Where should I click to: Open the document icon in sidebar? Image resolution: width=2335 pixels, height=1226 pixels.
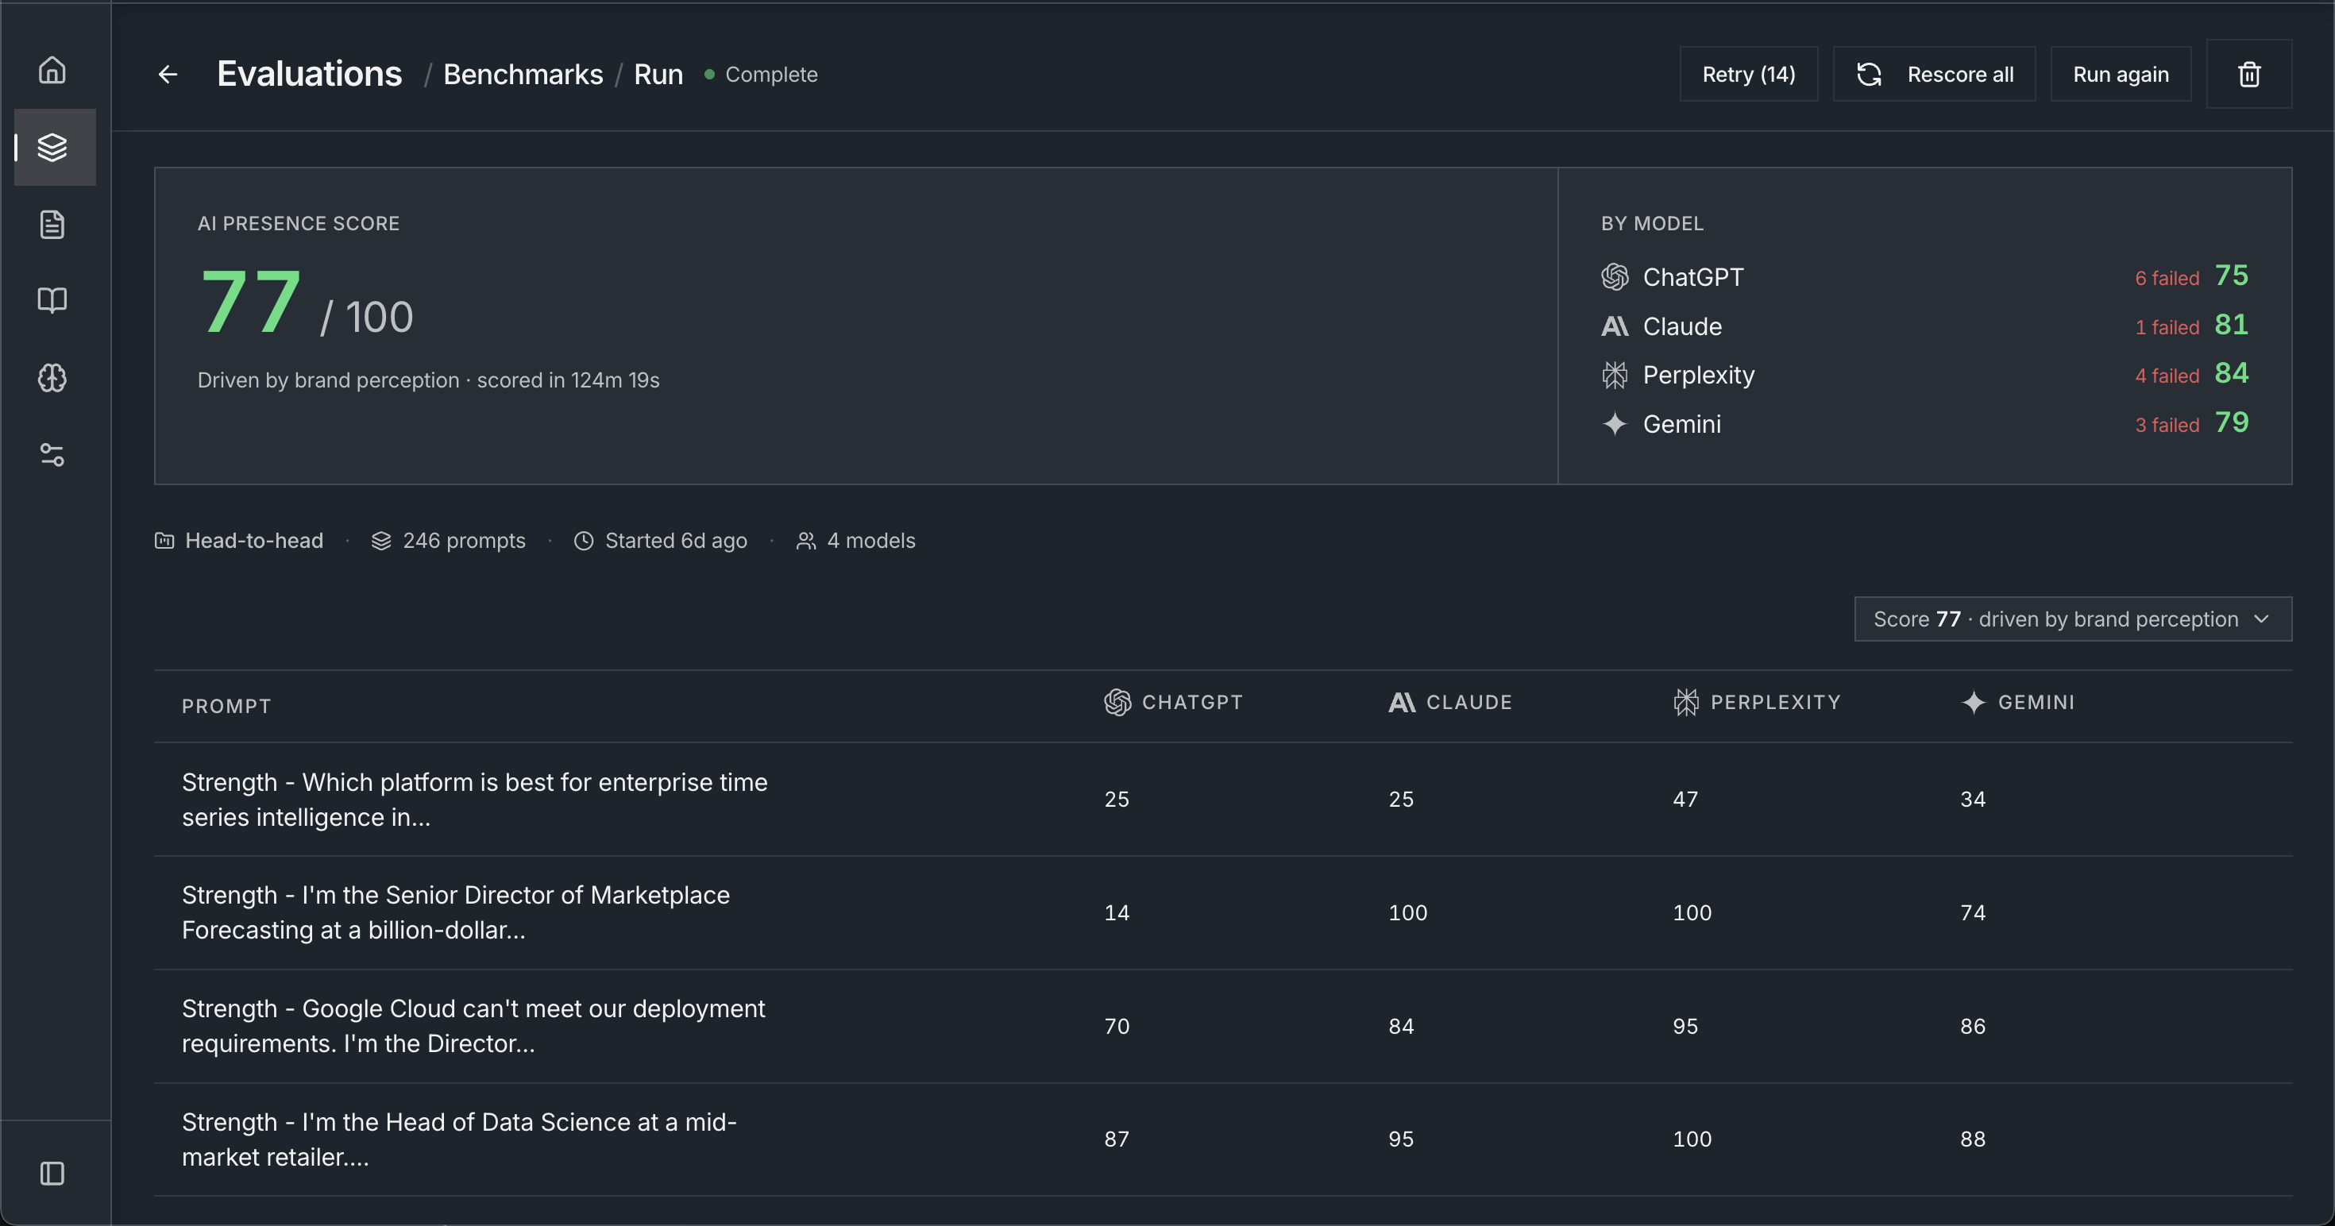pyautogui.click(x=52, y=224)
